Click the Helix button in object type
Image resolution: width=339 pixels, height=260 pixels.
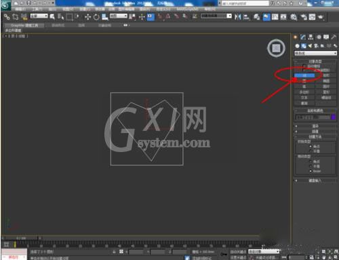(x=326, y=98)
